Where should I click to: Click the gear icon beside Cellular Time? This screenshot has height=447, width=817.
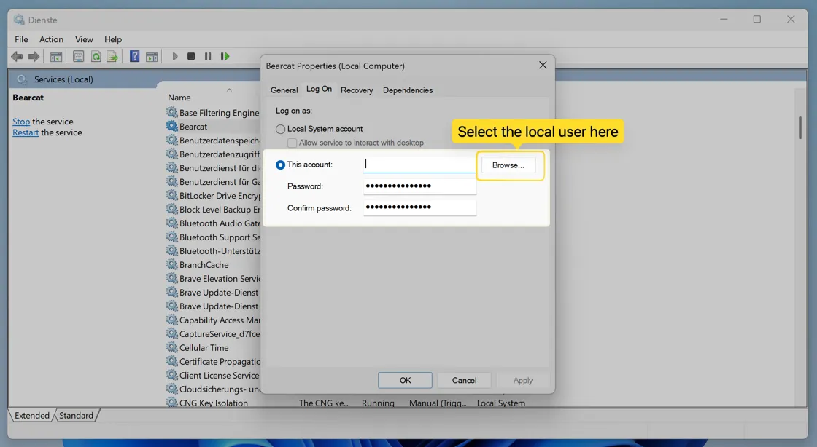pos(172,347)
